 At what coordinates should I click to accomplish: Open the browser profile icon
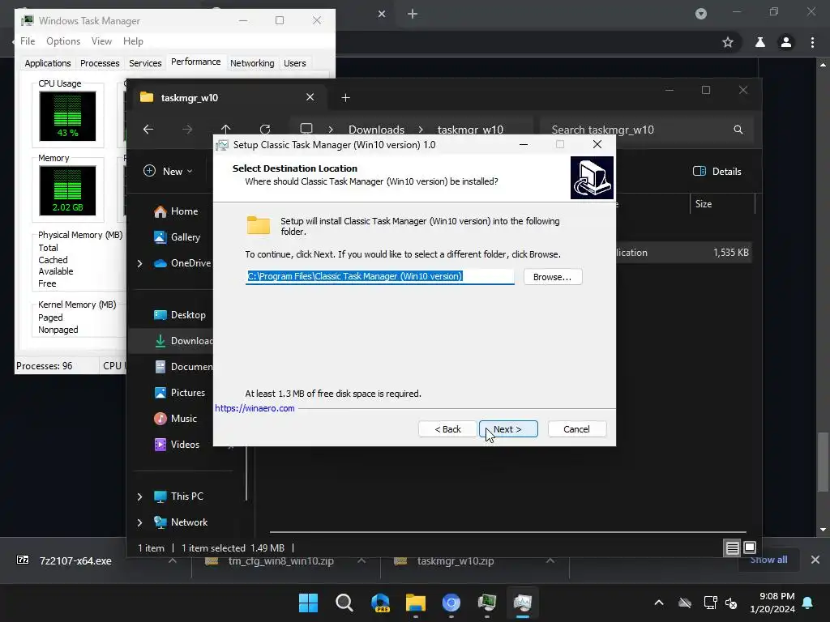tap(786, 42)
